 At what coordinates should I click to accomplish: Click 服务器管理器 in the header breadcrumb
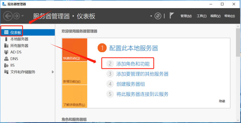click(x=51, y=16)
